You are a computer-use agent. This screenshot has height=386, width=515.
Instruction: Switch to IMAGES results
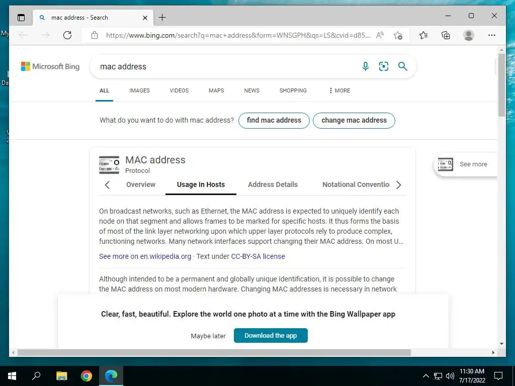point(140,90)
